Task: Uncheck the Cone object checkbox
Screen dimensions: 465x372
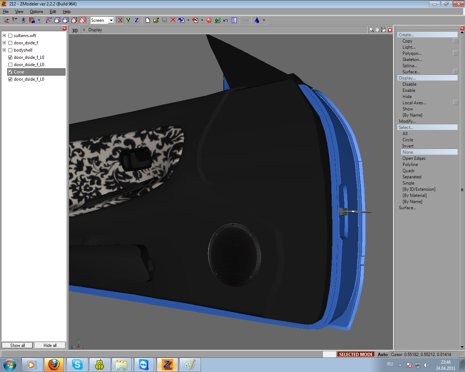Action: coord(10,72)
